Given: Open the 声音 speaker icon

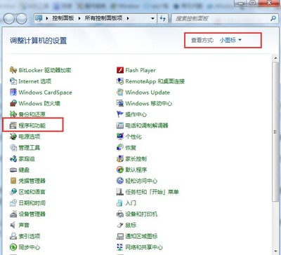Looking at the screenshot, I should point(13,225).
